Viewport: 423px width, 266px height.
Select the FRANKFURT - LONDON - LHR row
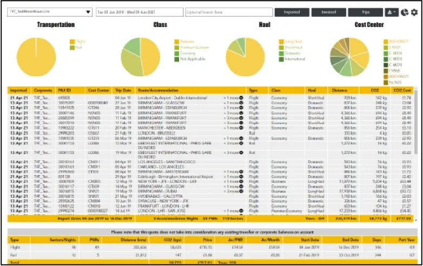210,206
